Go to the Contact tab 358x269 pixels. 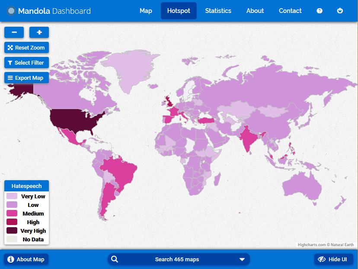[x=290, y=11]
